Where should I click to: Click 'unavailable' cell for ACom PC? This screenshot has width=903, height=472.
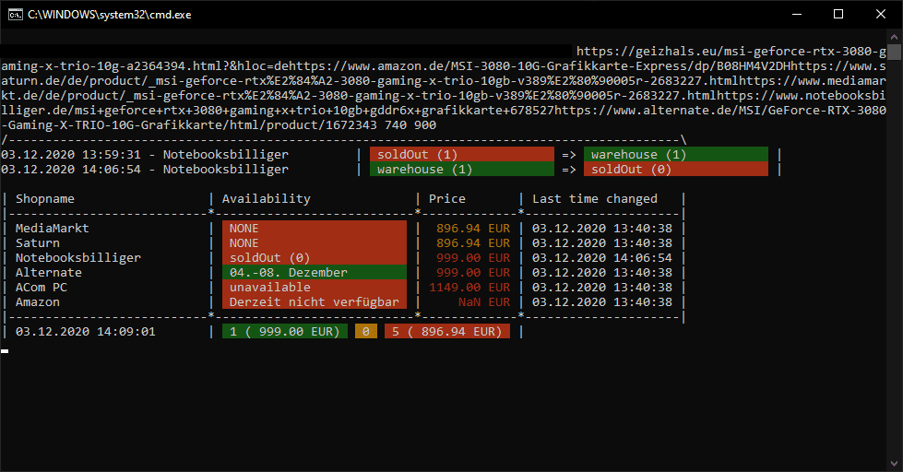pyautogui.click(x=315, y=288)
